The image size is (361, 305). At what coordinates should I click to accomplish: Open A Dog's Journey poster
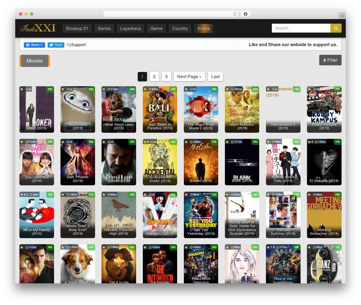pyautogui.click(x=78, y=264)
